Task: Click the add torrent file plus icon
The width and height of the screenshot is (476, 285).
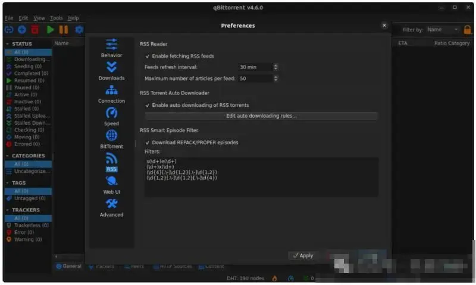Action: (x=22, y=30)
